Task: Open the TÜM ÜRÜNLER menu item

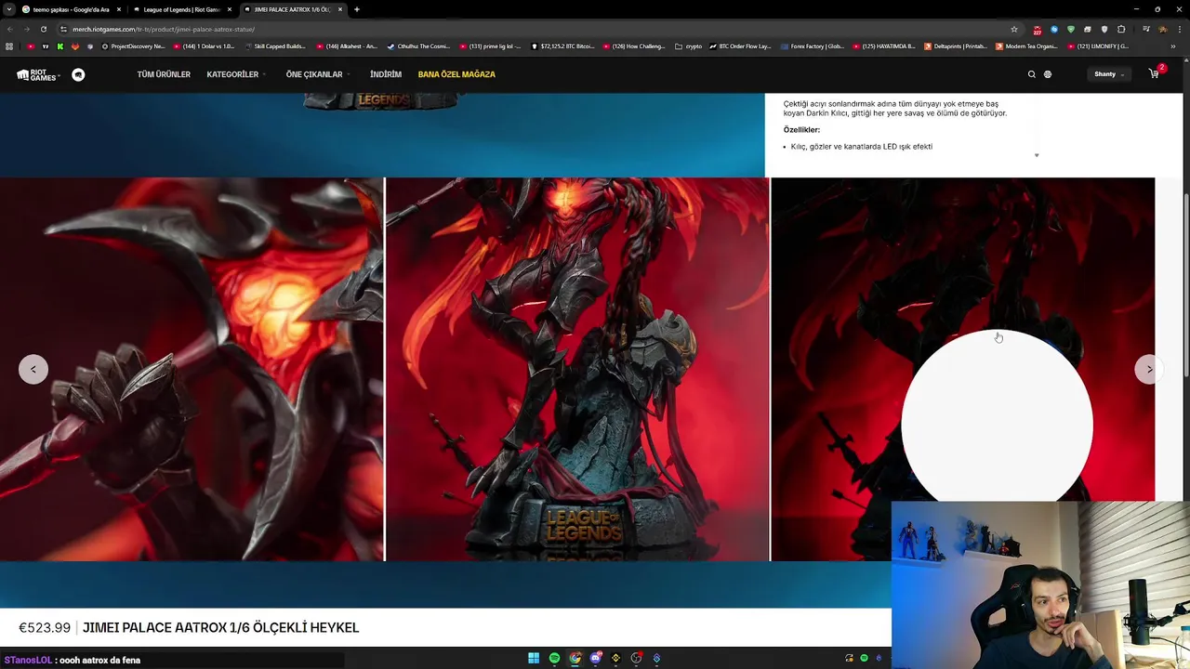Action: [x=164, y=74]
